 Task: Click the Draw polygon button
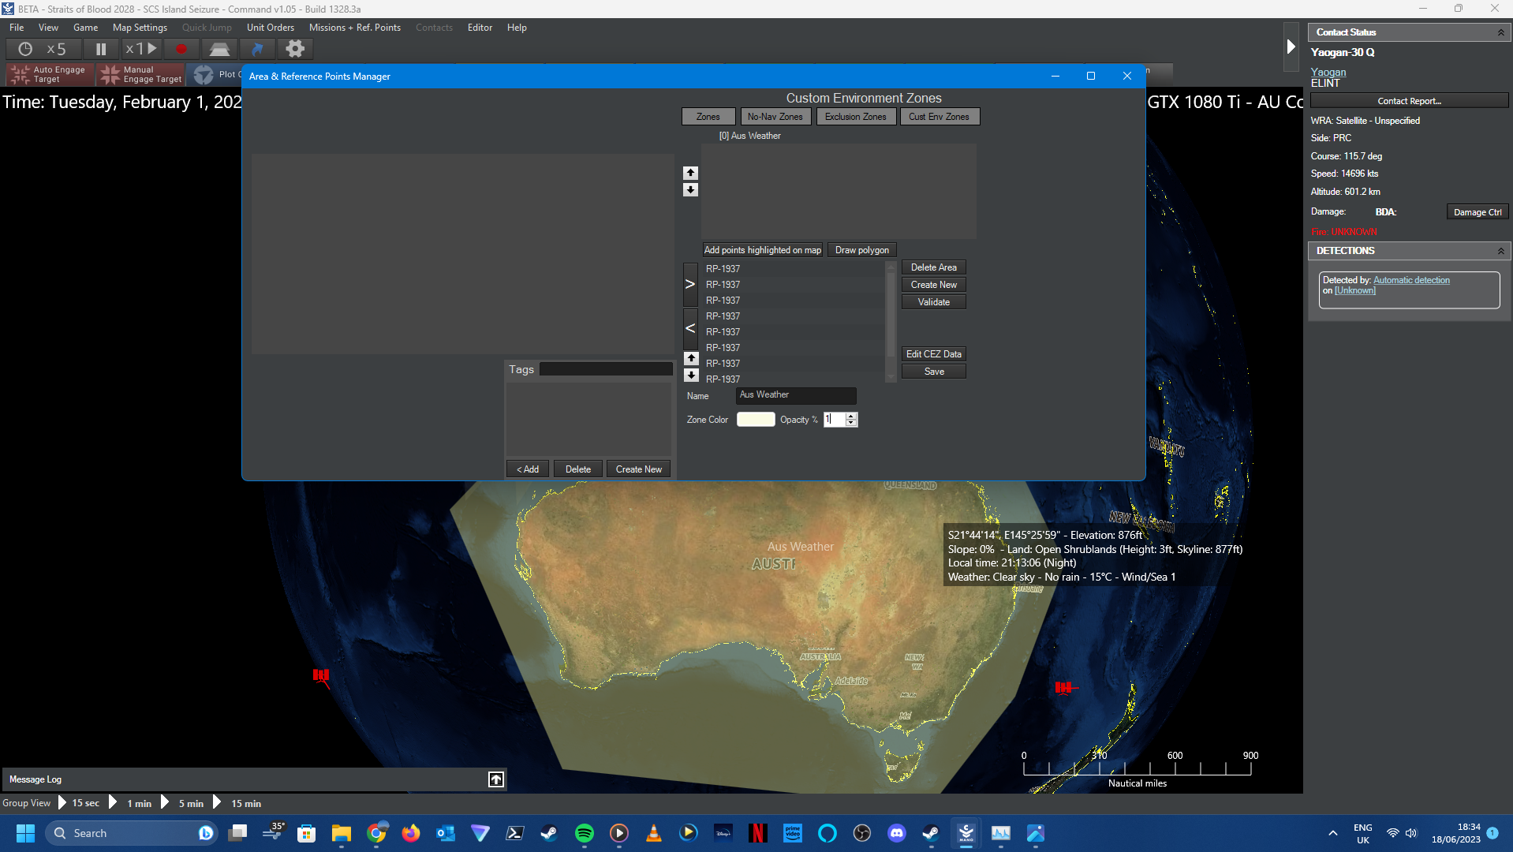pyautogui.click(x=862, y=250)
